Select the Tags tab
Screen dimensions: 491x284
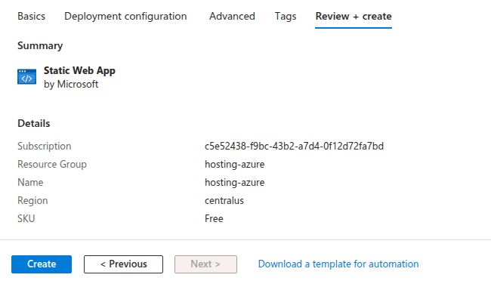pyautogui.click(x=286, y=17)
